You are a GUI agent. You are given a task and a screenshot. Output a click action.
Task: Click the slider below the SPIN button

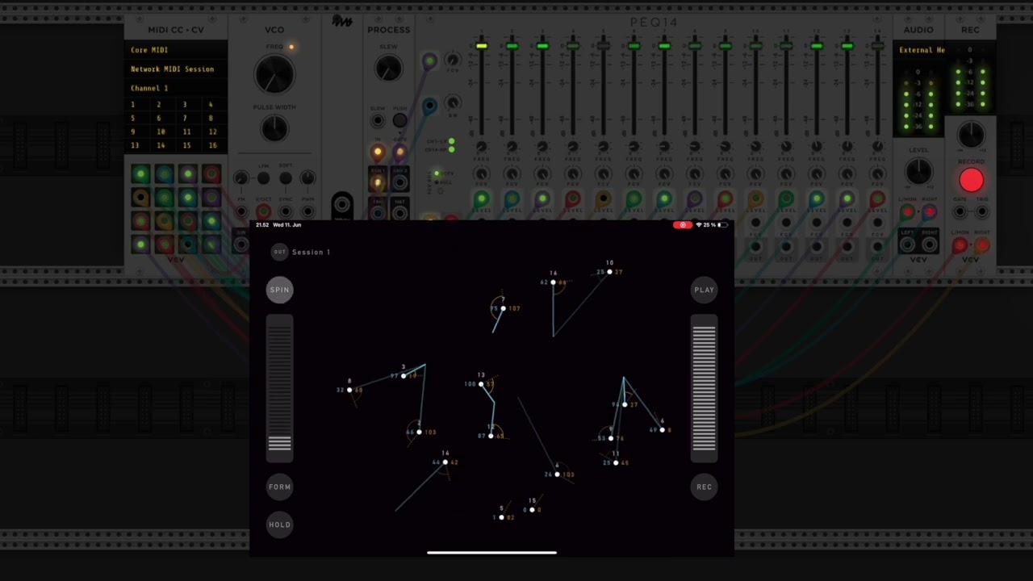[279, 388]
